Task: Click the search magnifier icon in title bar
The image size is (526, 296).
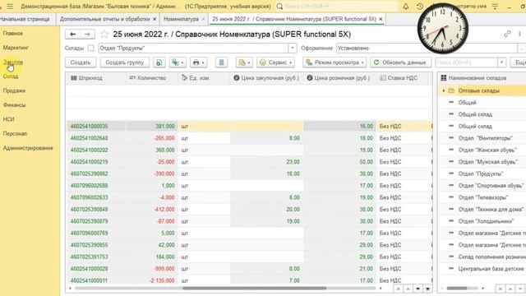Action: [x=279, y=7]
